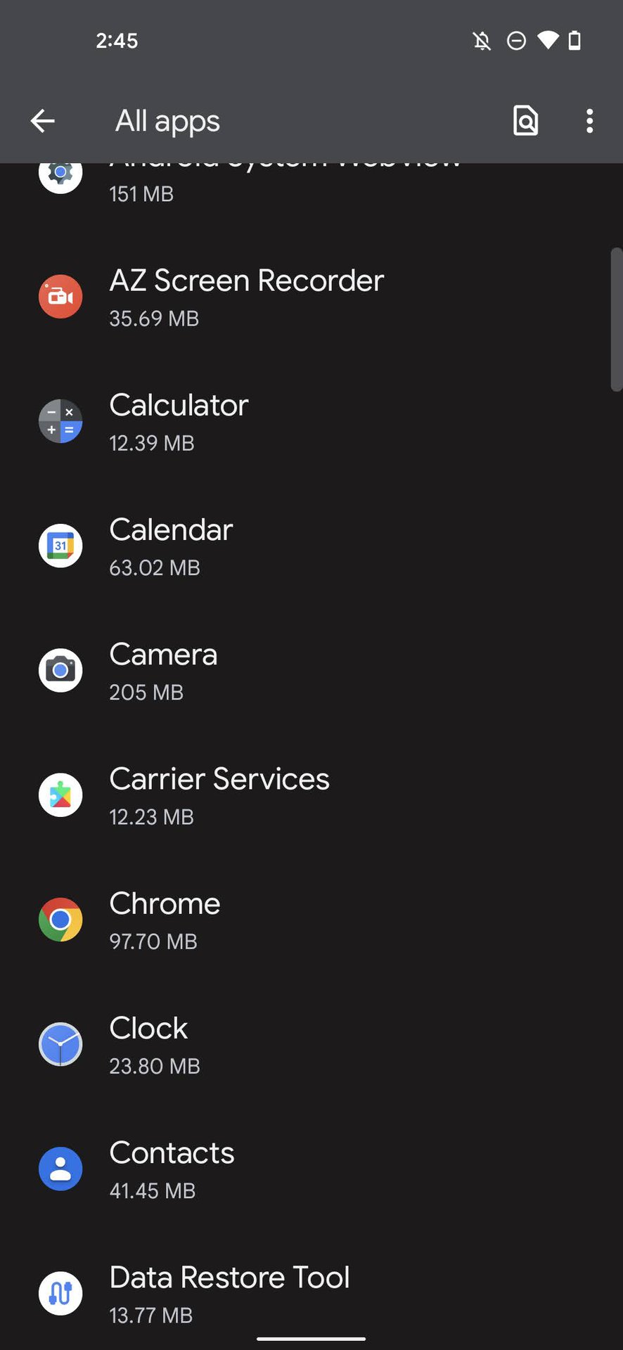Tap the Chrome browser icon
This screenshot has width=623, height=1350.
click(x=60, y=920)
